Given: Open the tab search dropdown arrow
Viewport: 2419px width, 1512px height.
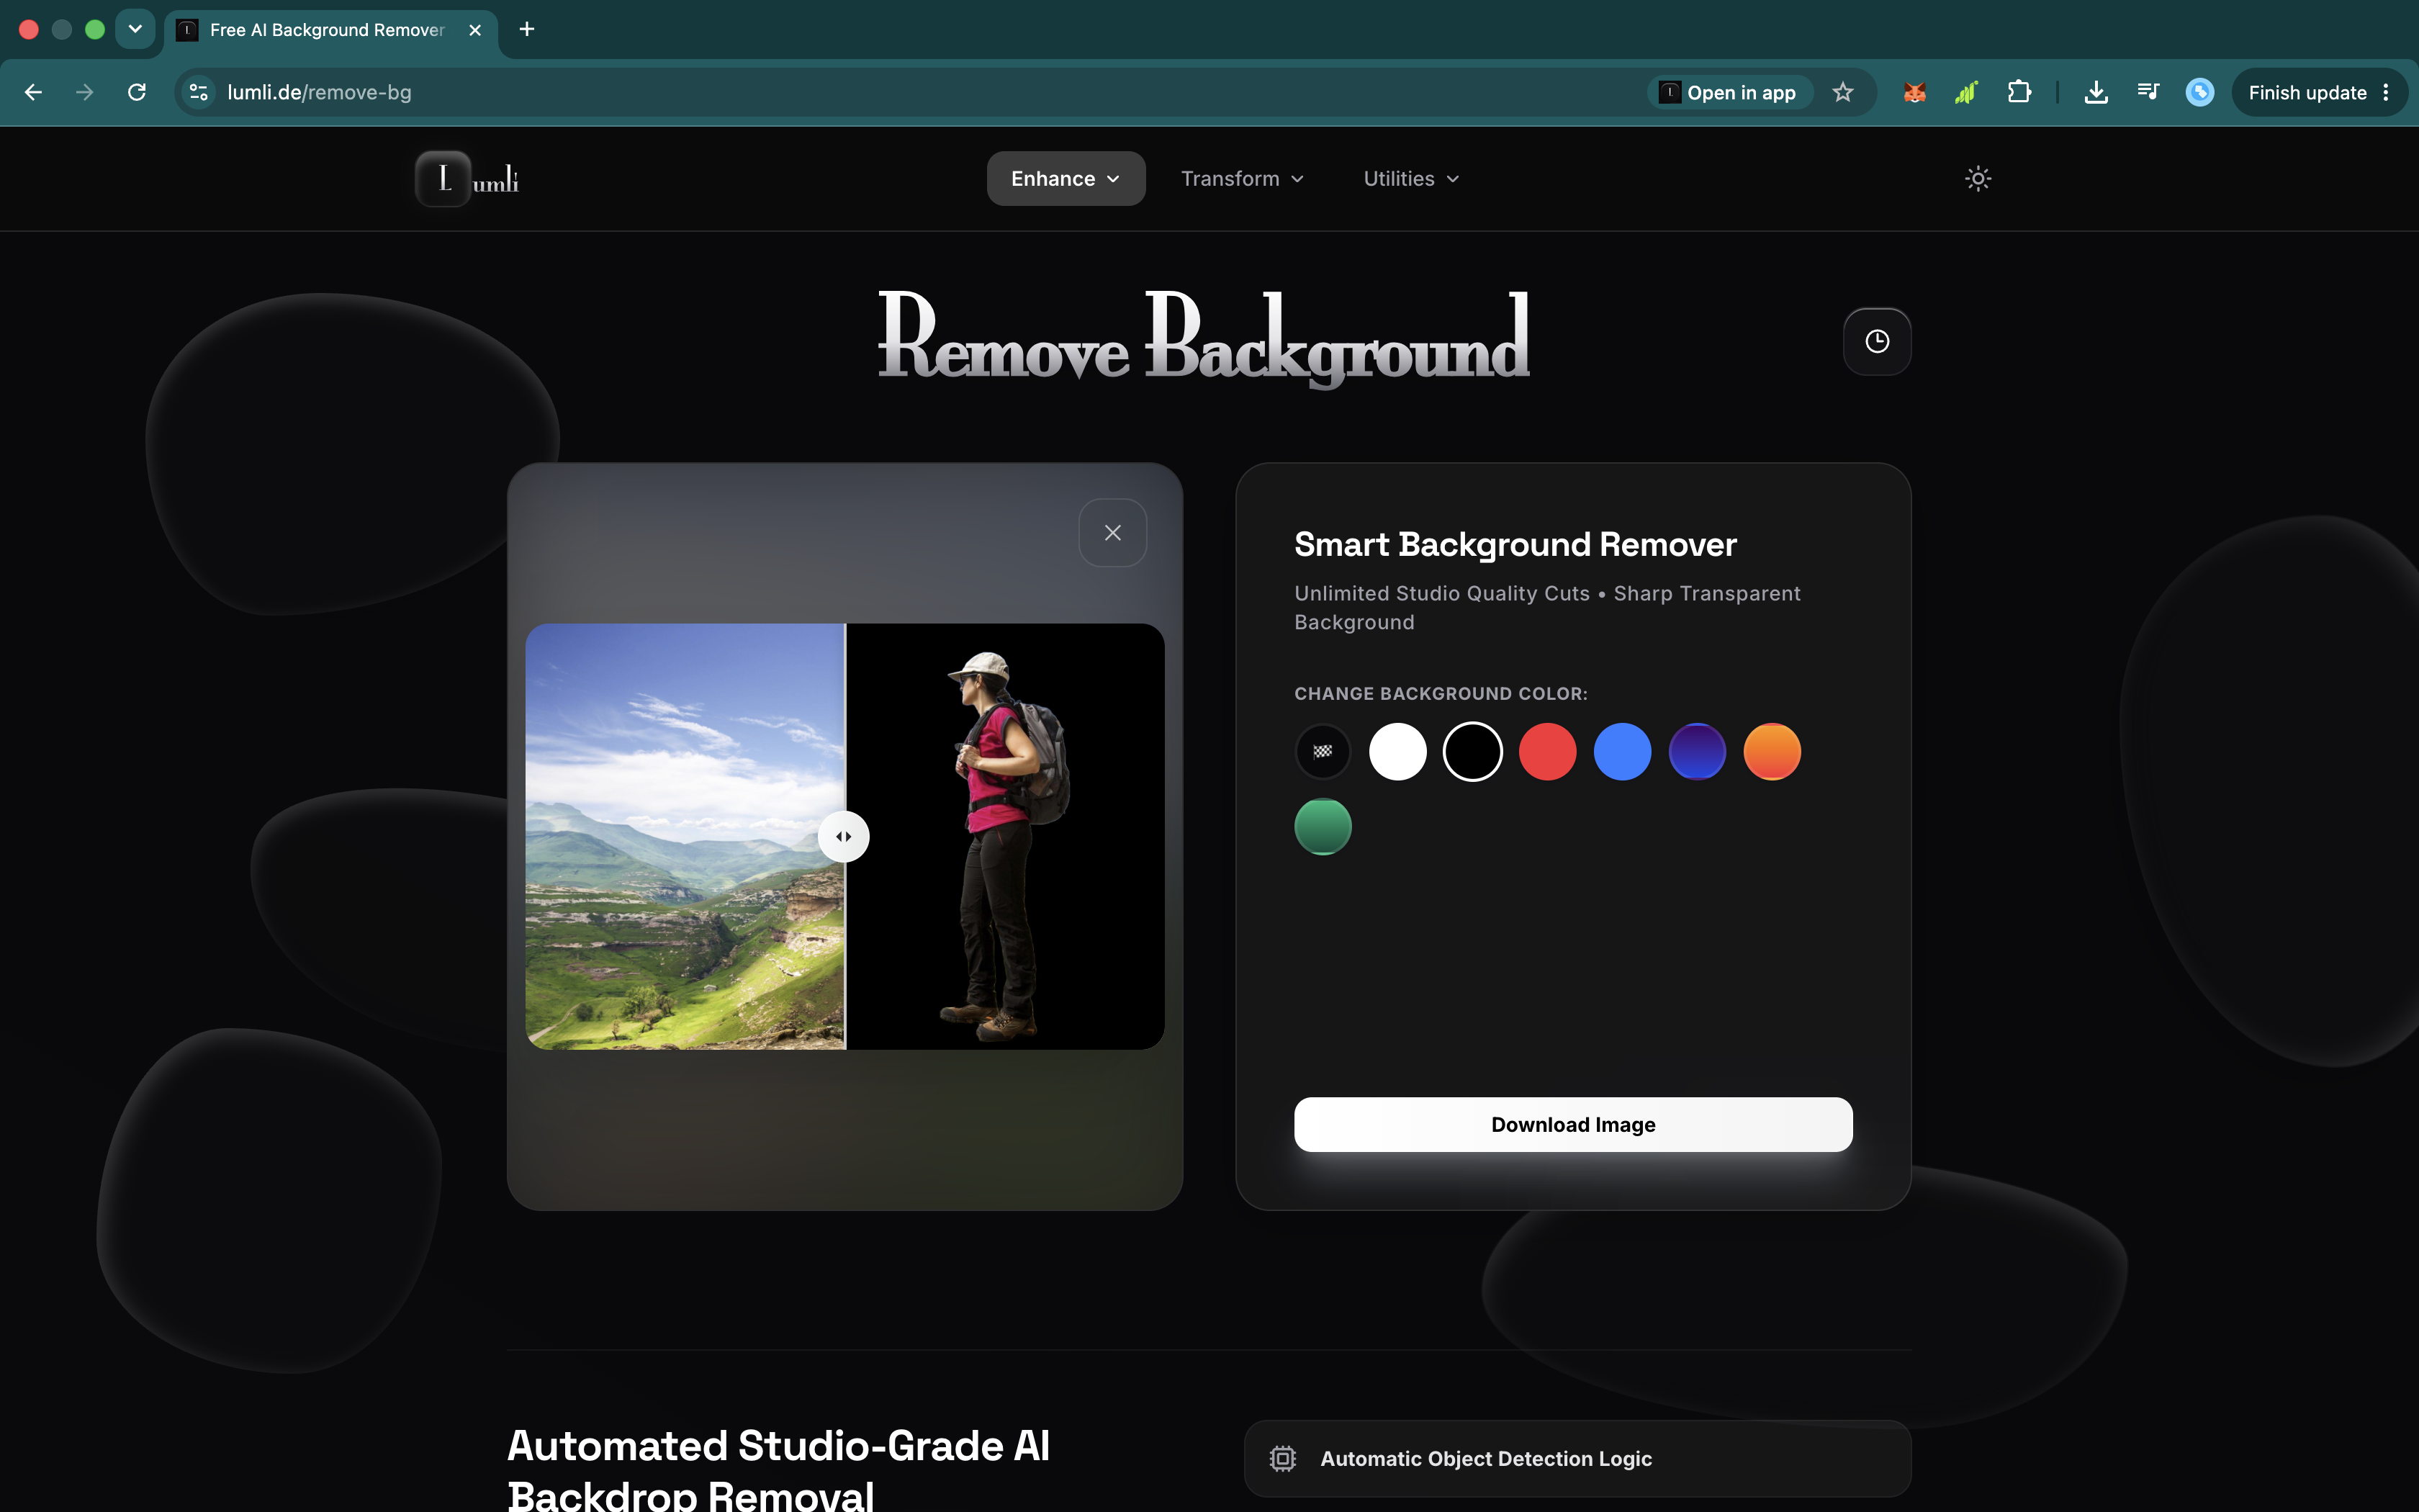Looking at the screenshot, I should coord(135,29).
